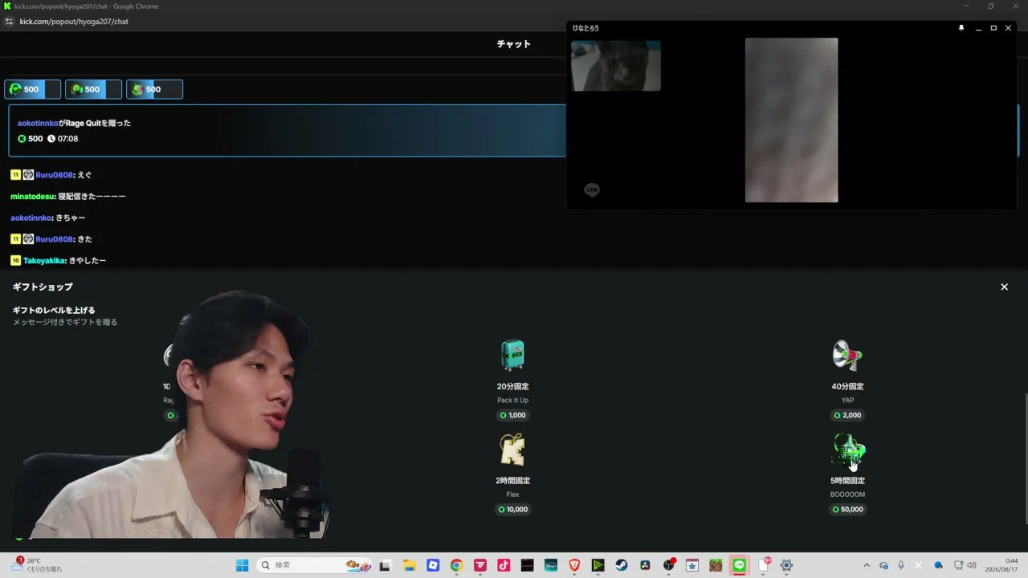Open the volume control in system tray
This screenshot has width=1028, height=578.
point(972,565)
